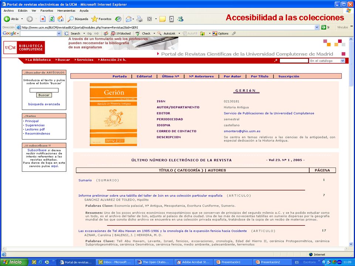Open the mail envelope toolbar icon
The image size is (355, 266).
point(129,19)
